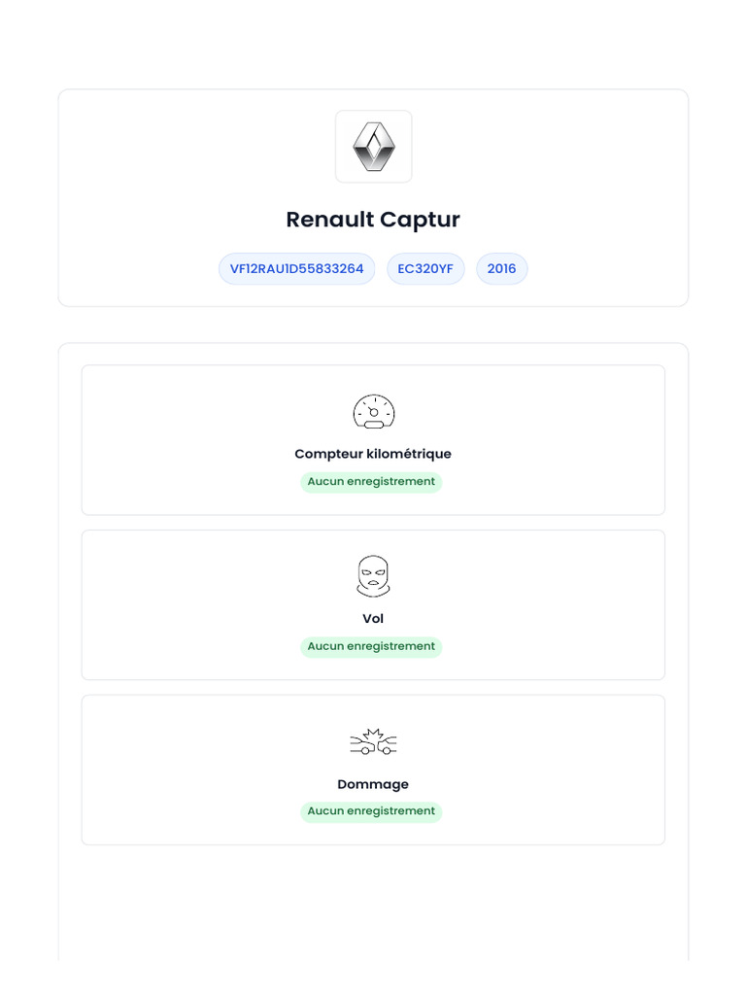Click the Renault Captur heading
This screenshot has height=995, width=746.
[x=373, y=220]
